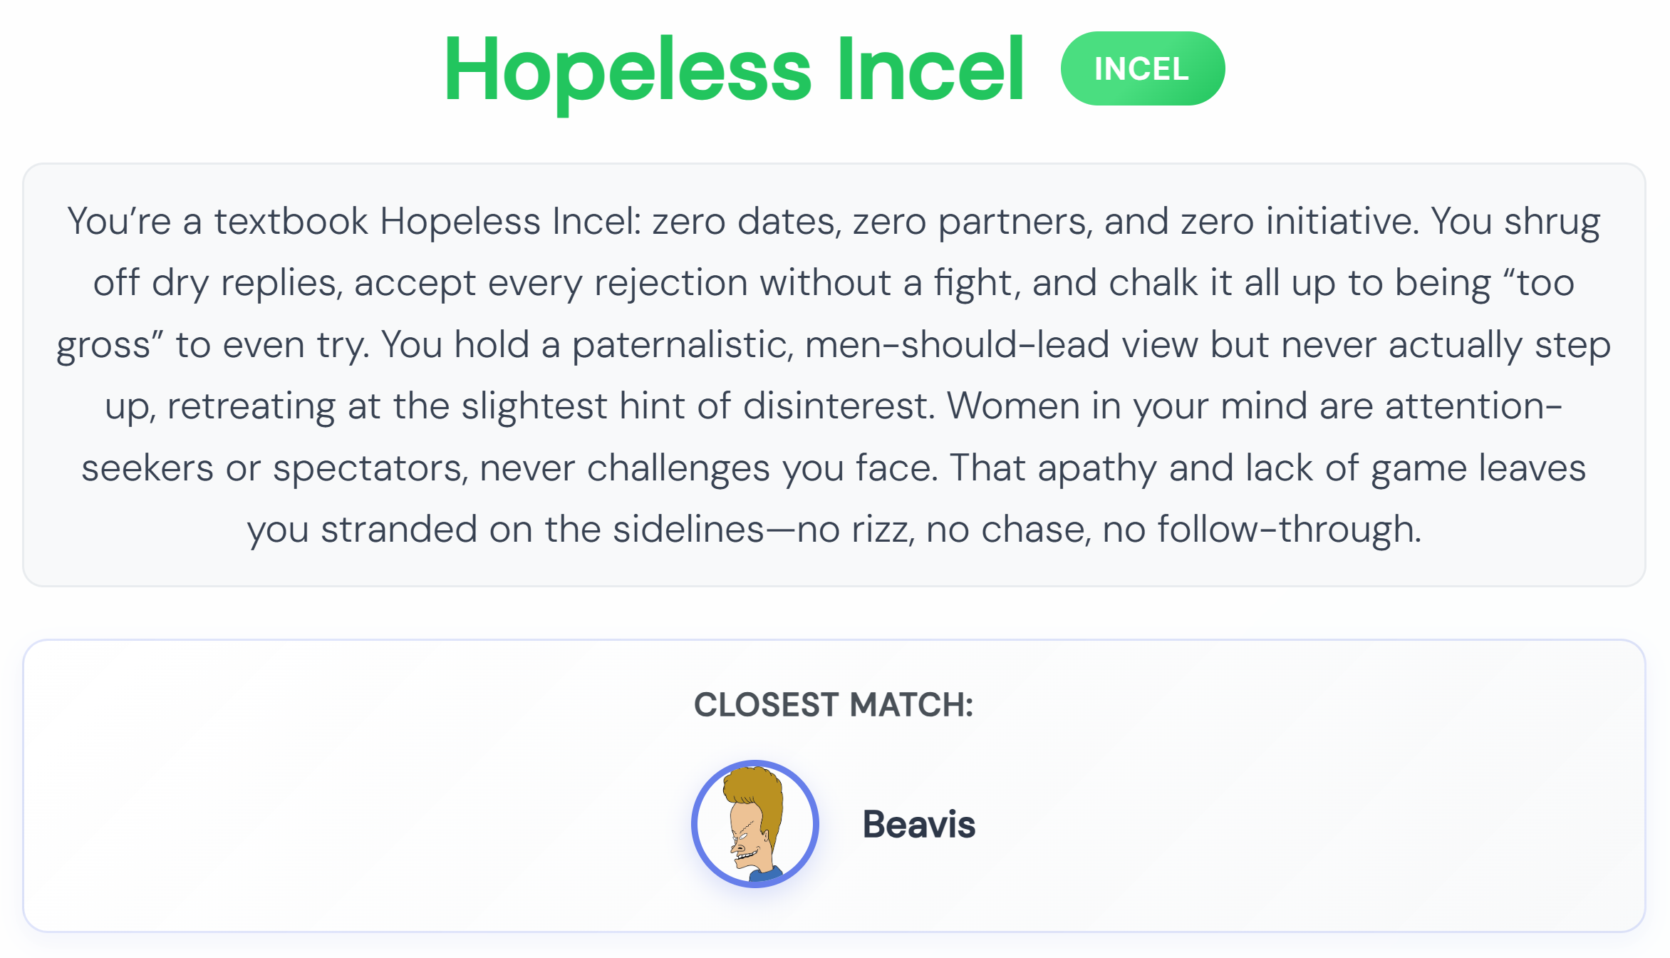Click the word "challenges" in the paragraph

678,468
